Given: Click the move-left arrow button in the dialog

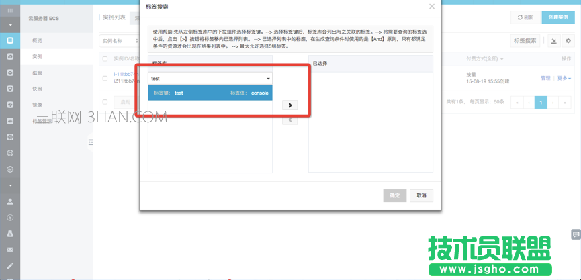Looking at the screenshot, I should tap(289, 120).
